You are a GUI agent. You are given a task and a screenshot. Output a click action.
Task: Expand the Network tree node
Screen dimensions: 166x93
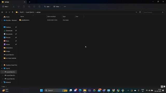point(2,82)
